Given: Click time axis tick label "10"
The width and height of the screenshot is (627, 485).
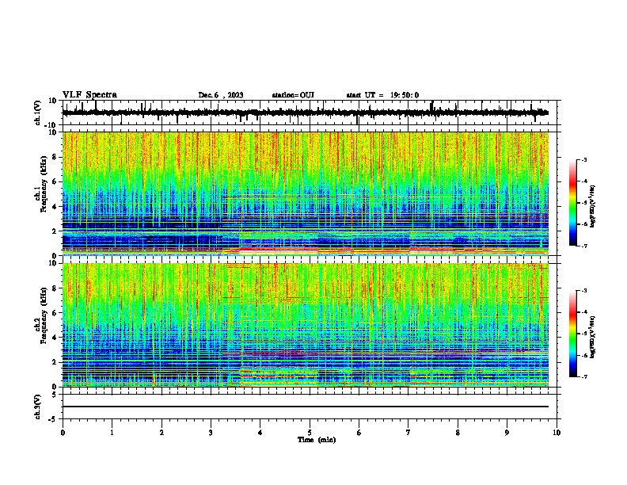Looking at the screenshot, I should [x=557, y=433].
